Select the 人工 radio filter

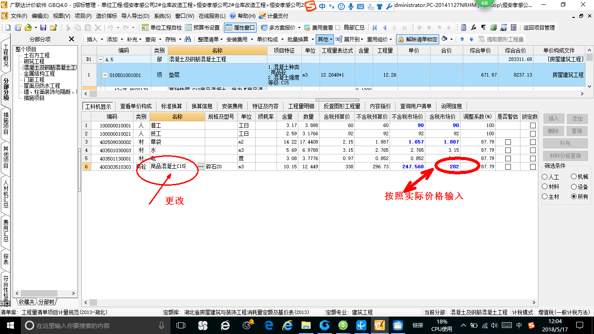(x=544, y=177)
